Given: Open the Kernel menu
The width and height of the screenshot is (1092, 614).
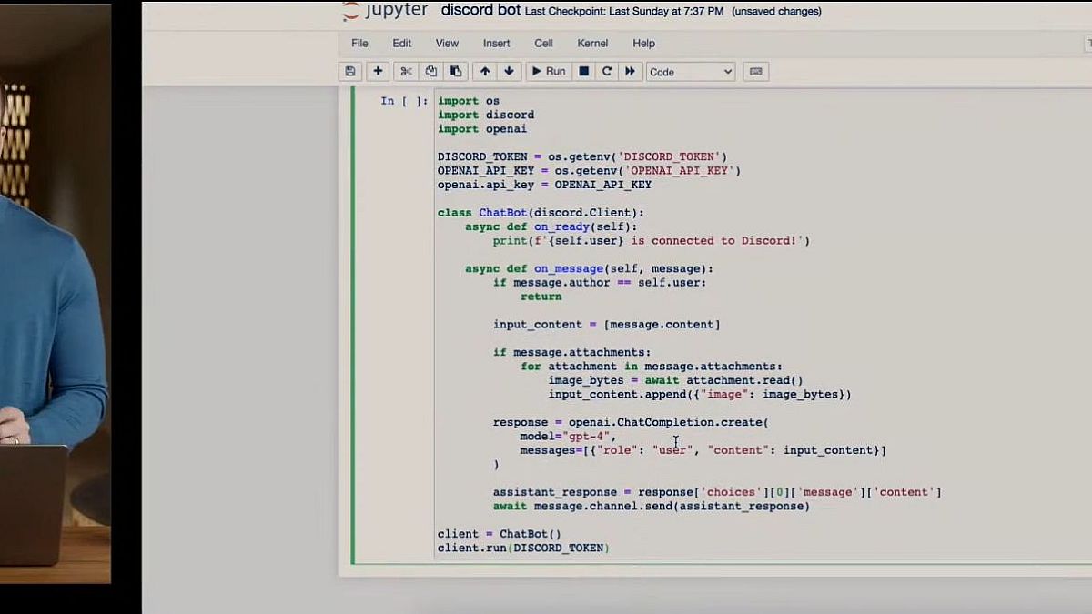Looking at the screenshot, I should point(592,43).
